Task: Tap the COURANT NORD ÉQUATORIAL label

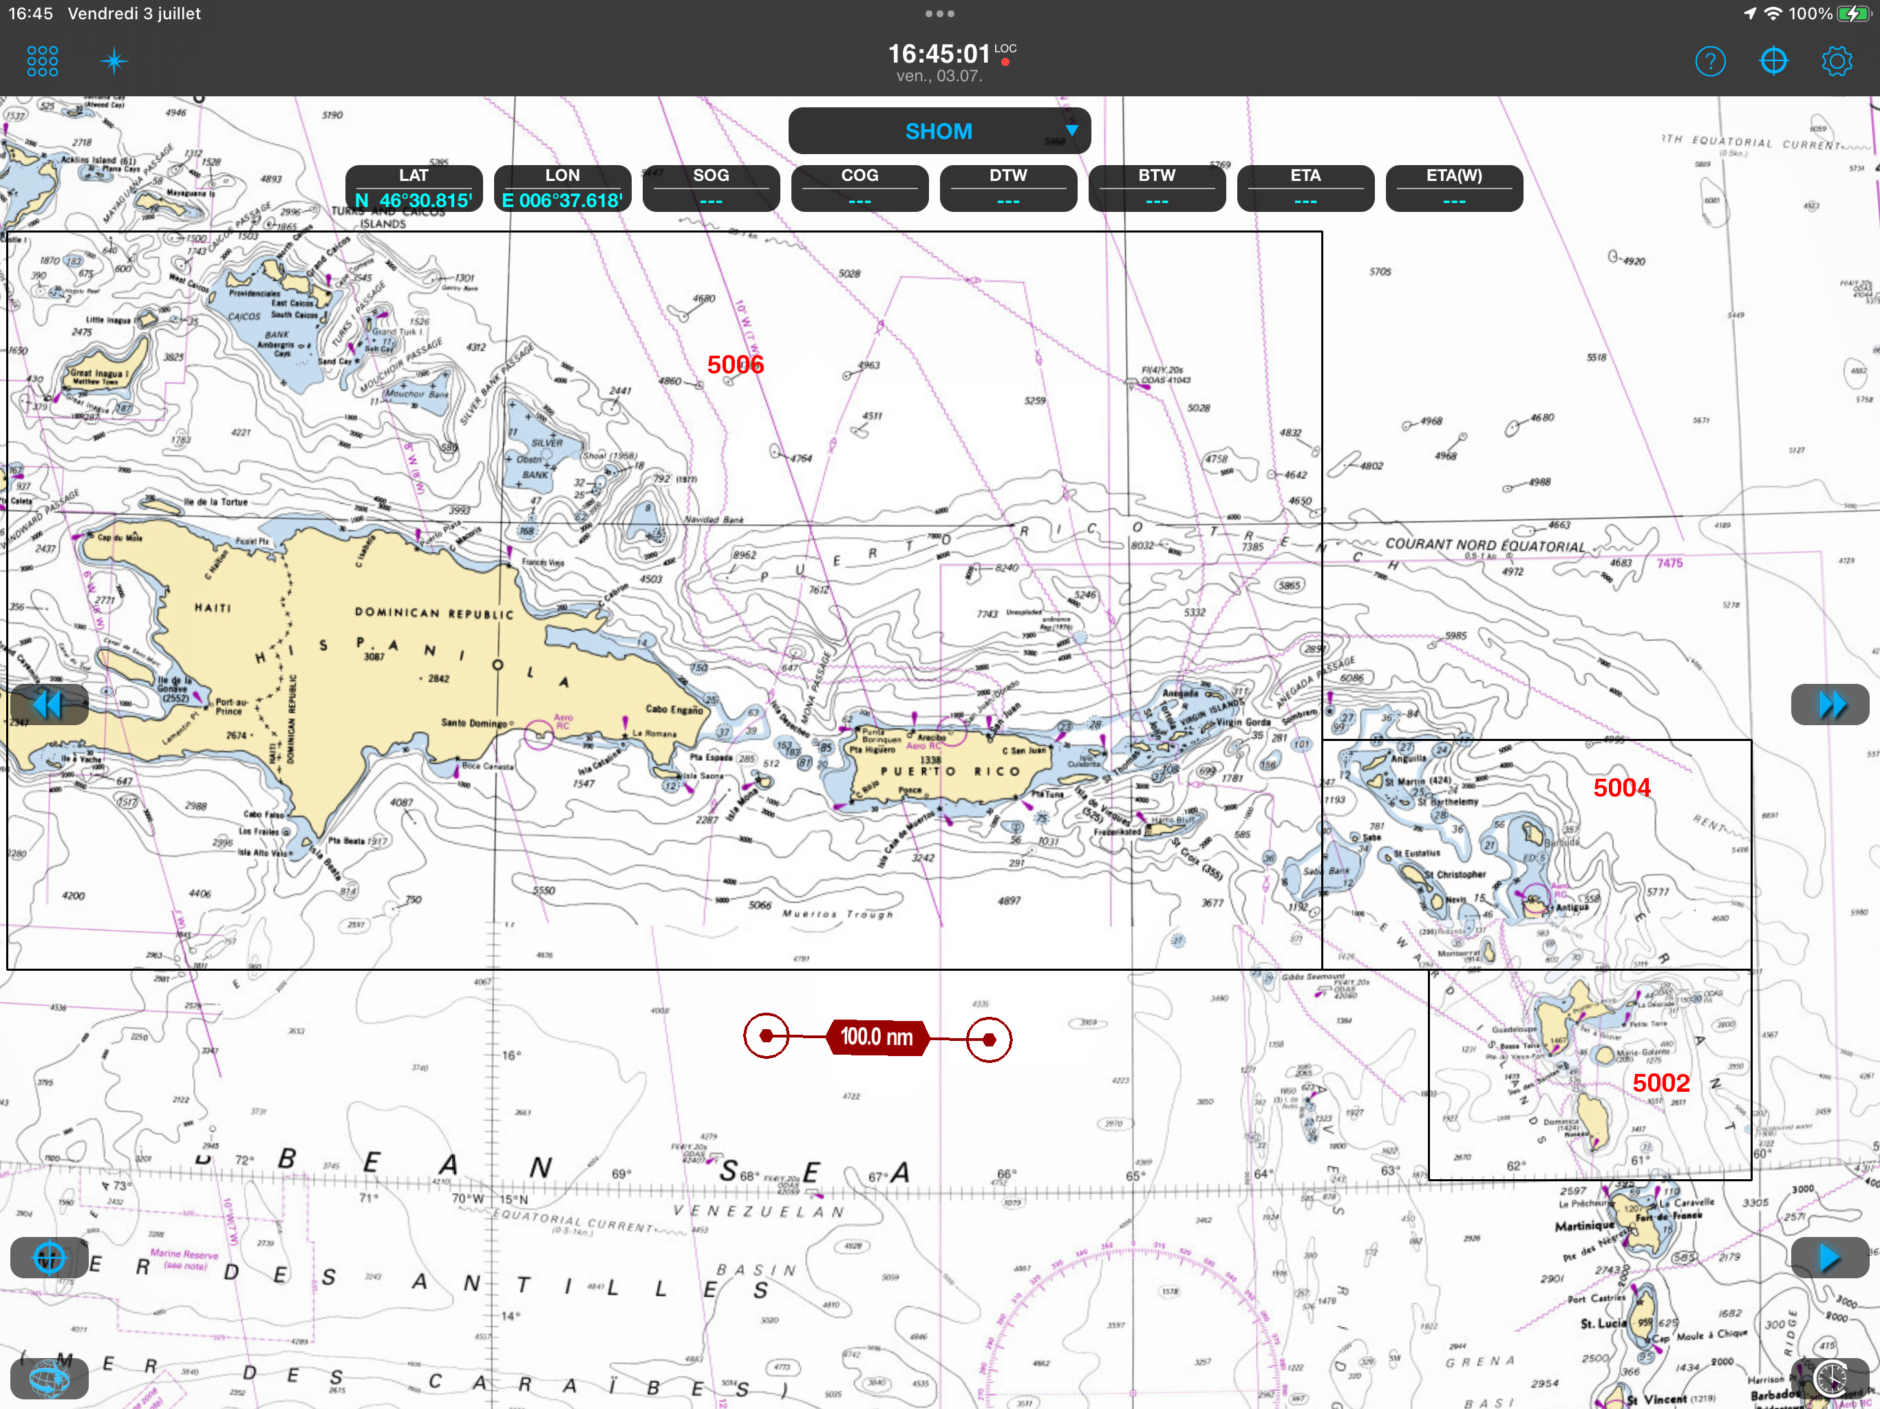Action: click(x=1485, y=545)
